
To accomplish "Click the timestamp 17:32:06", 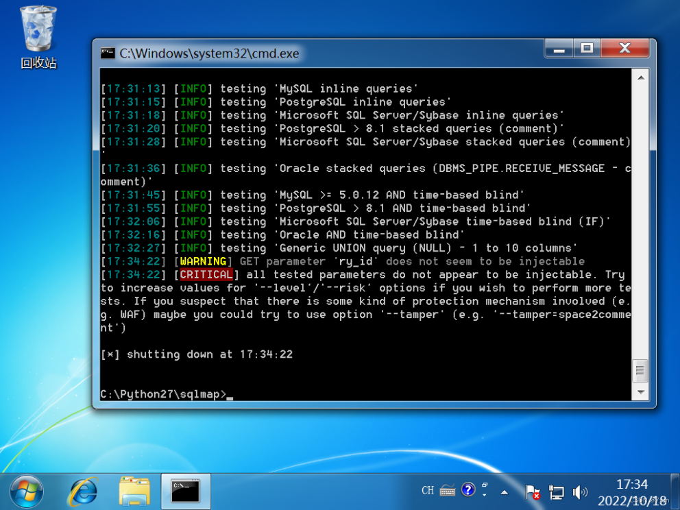I will [x=134, y=221].
